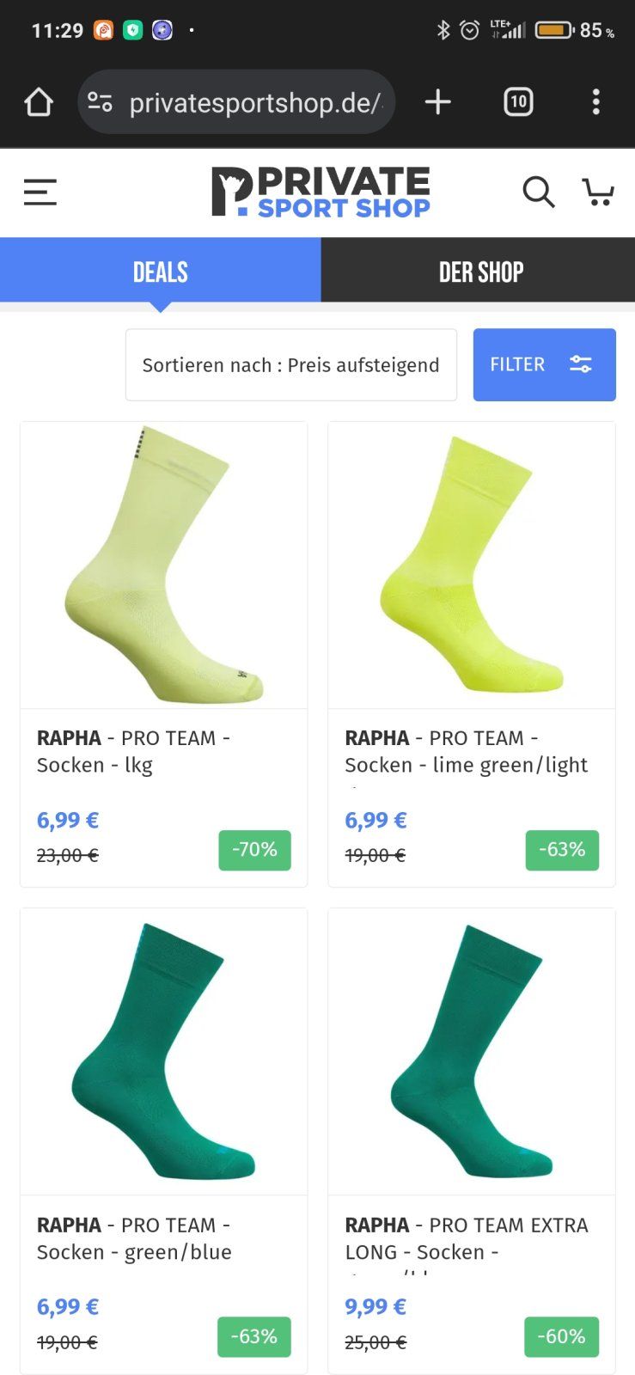Open the extra long green socks image
This screenshot has width=635, height=1375.
point(471,1051)
